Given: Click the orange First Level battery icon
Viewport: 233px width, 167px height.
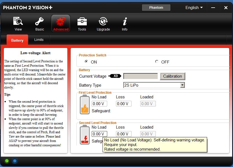Looking at the screenshot, I should point(85,105).
